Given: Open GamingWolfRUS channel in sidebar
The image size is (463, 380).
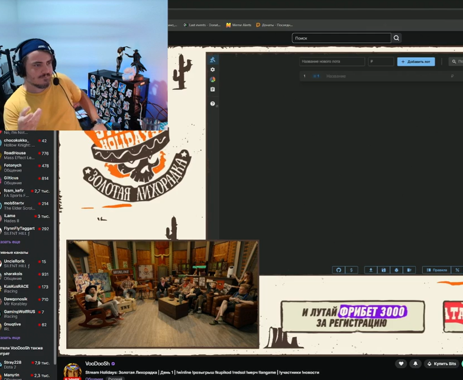Looking at the screenshot, I should point(25,314).
